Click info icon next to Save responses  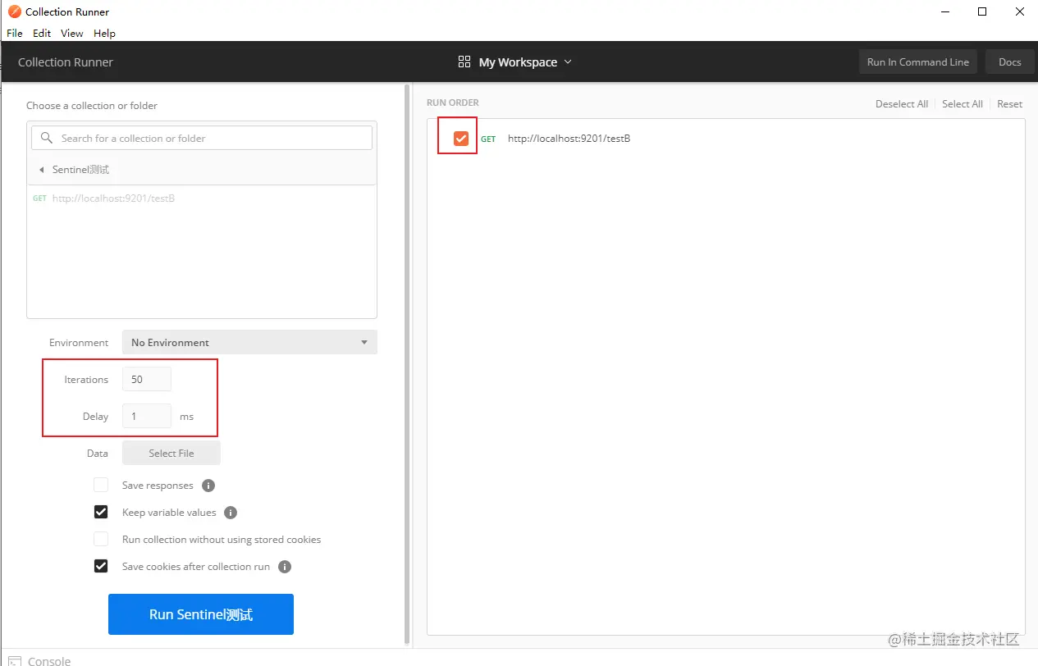[x=208, y=486]
